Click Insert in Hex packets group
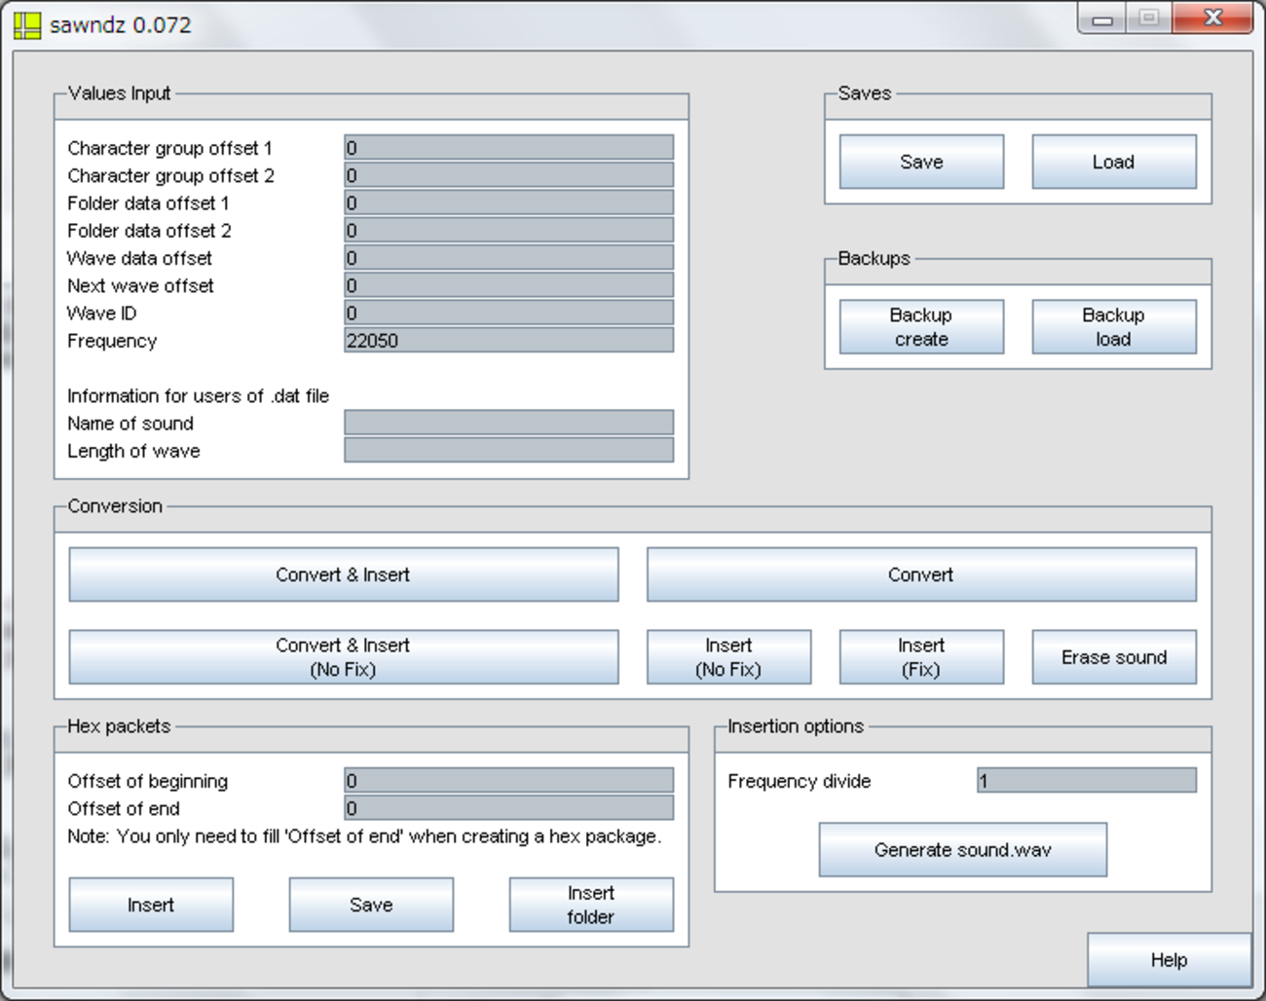The image size is (1266, 1001). click(x=151, y=905)
